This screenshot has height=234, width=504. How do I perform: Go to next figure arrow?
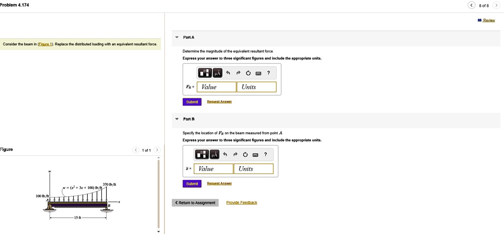click(x=157, y=150)
